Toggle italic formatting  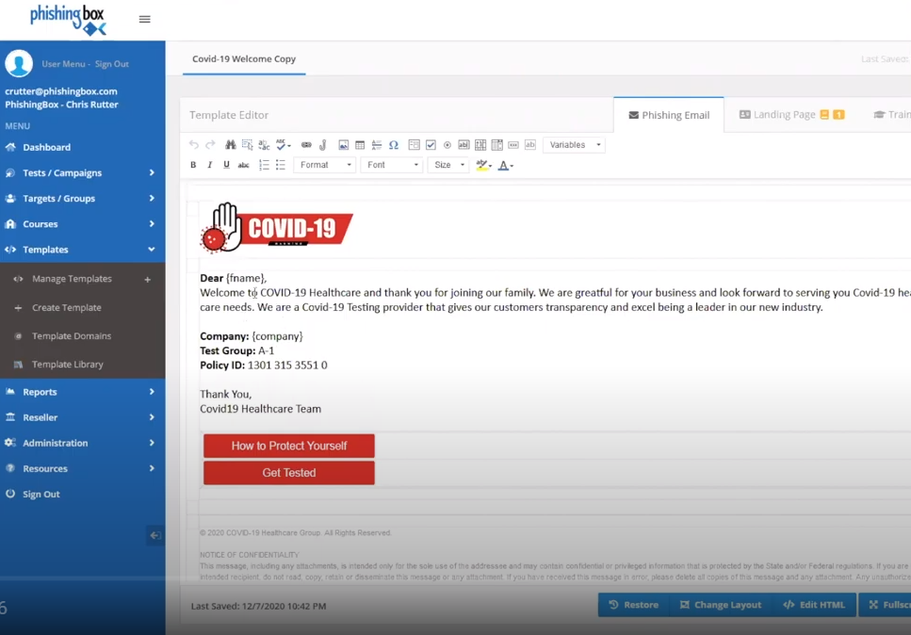pyautogui.click(x=208, y=164)
